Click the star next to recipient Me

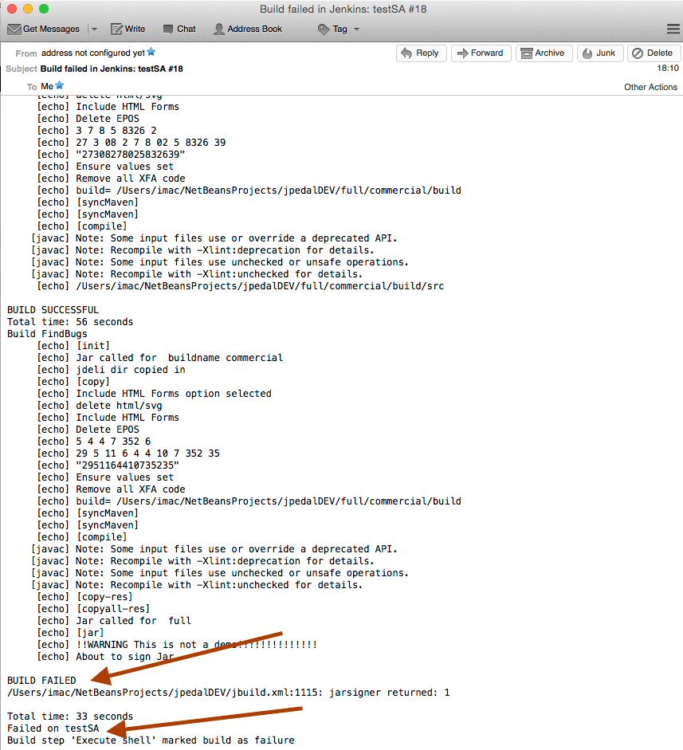pos(60,85)
